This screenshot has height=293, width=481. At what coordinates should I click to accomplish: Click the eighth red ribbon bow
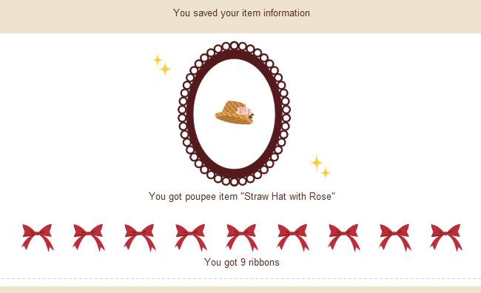click(x=395, y=238)
